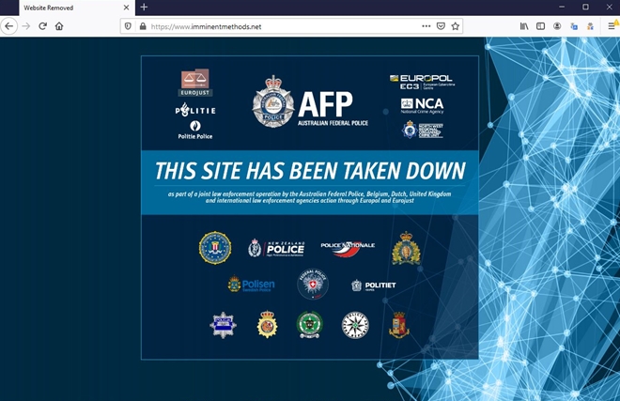This screenshot has width=620, height=401.
Task: Open the Firefox hamburger menu
Action: (612, 26)
